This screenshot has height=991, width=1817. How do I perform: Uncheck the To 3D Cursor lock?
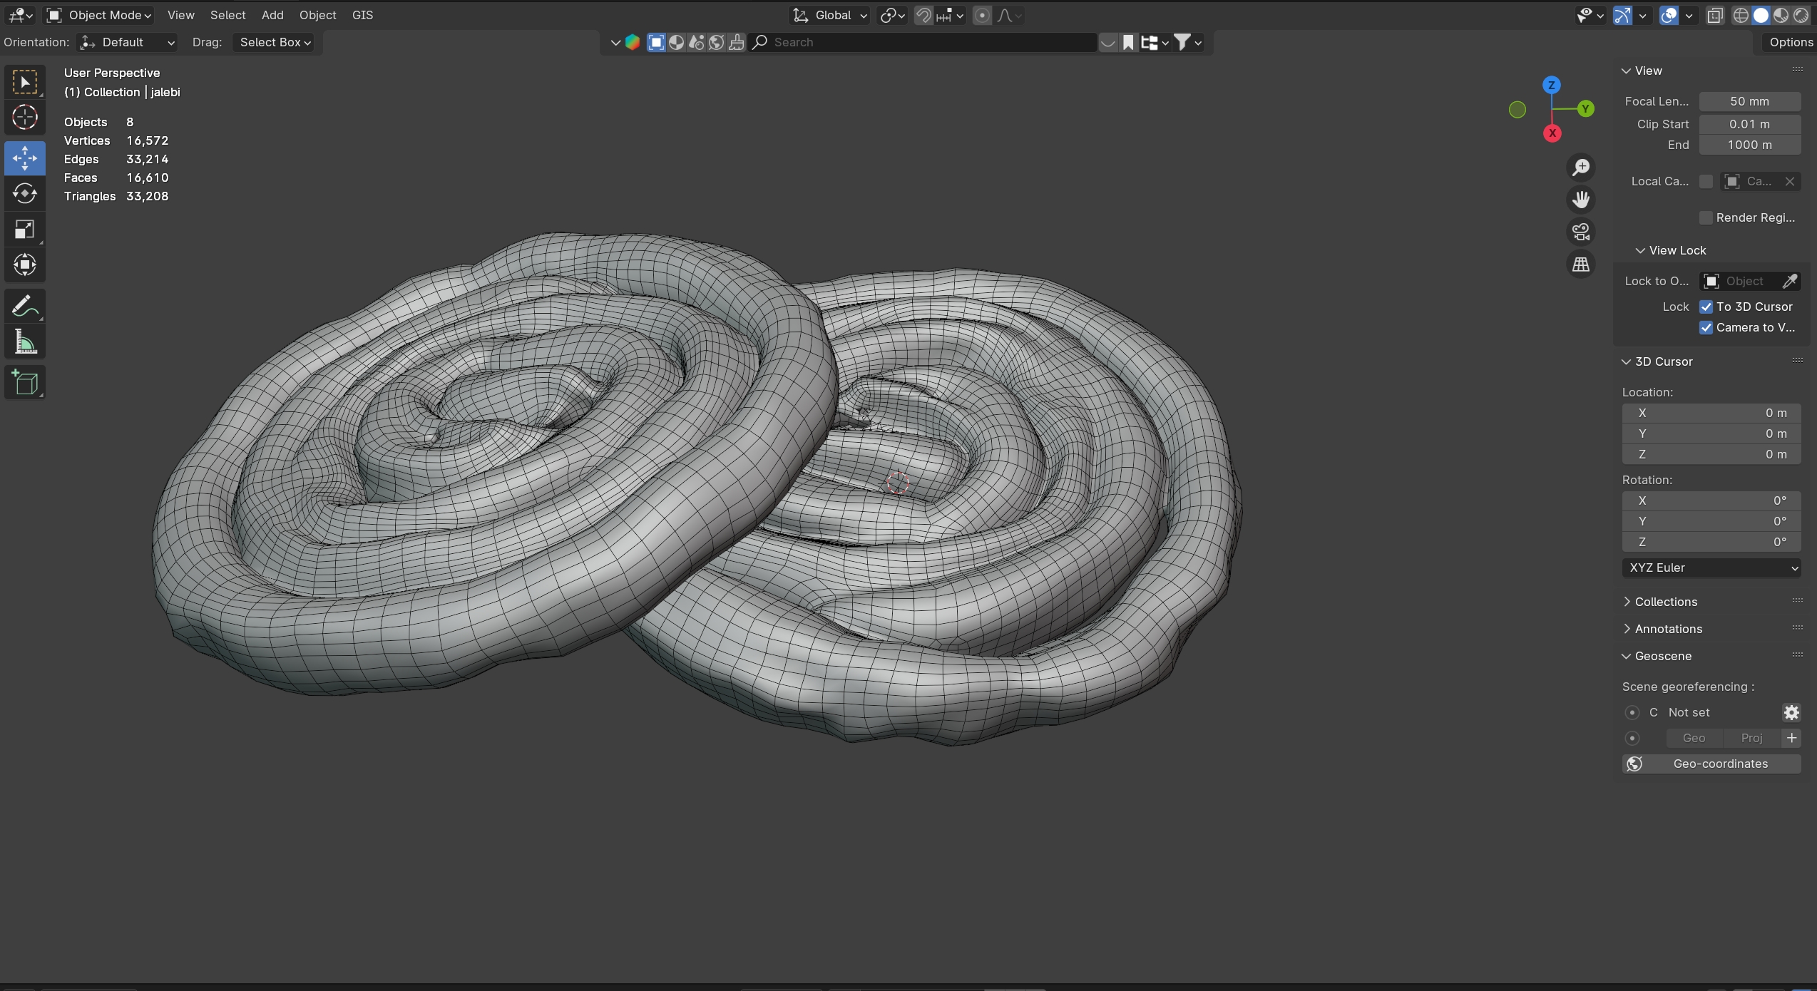click(1706, 307)
